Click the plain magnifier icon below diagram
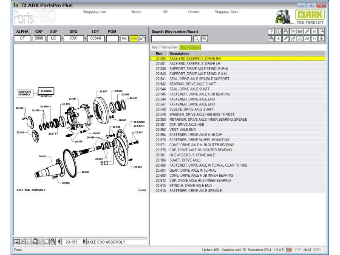 [47, 241]
